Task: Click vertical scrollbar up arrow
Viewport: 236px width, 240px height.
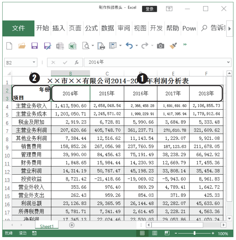Action: pos(229,73)
